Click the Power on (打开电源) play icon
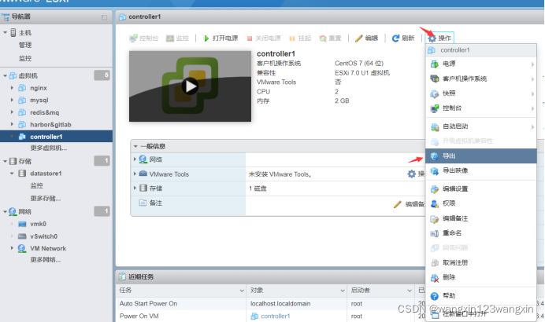The image size is (545, 322). [x=206, y=38]
